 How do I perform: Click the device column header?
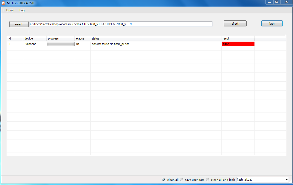click(x=35, y=38)
